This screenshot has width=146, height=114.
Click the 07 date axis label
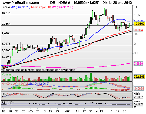tap(37, 111)
